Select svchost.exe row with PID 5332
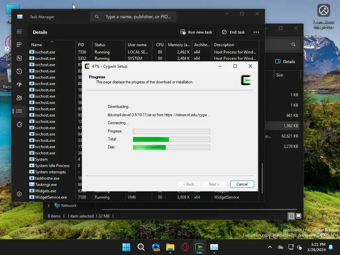The height and width of the screenshot is (255, 340). point(144,58)
